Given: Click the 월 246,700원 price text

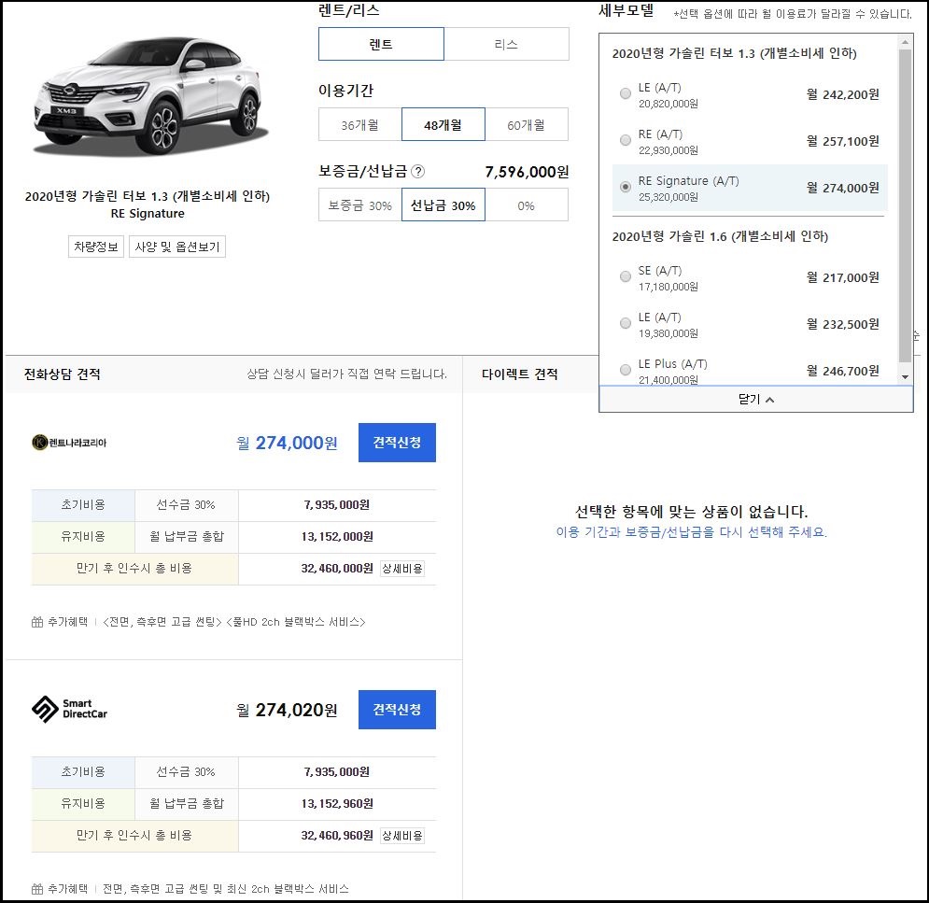Looking at the screenshot, I should [x=842, y=371].
